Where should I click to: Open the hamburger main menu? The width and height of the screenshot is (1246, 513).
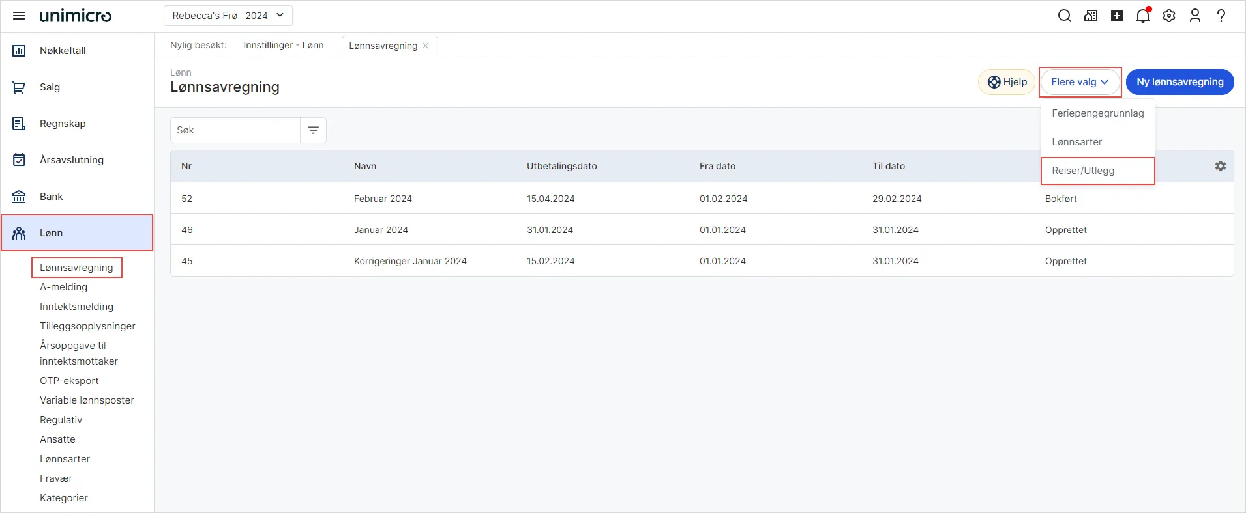tap(19, 16)
